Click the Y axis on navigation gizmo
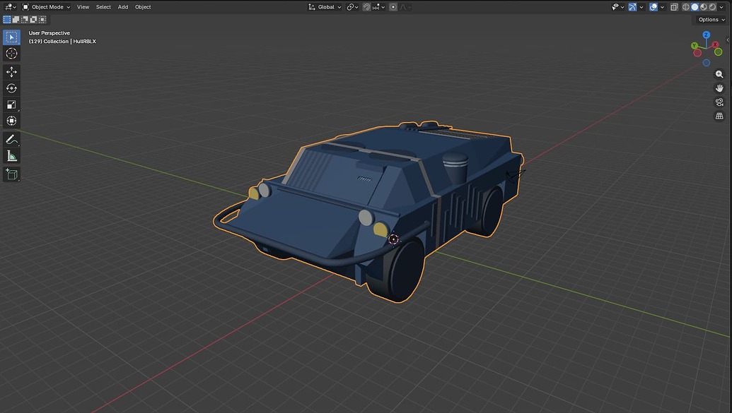The height and width of the screenshot is (413, 732). 695,46
